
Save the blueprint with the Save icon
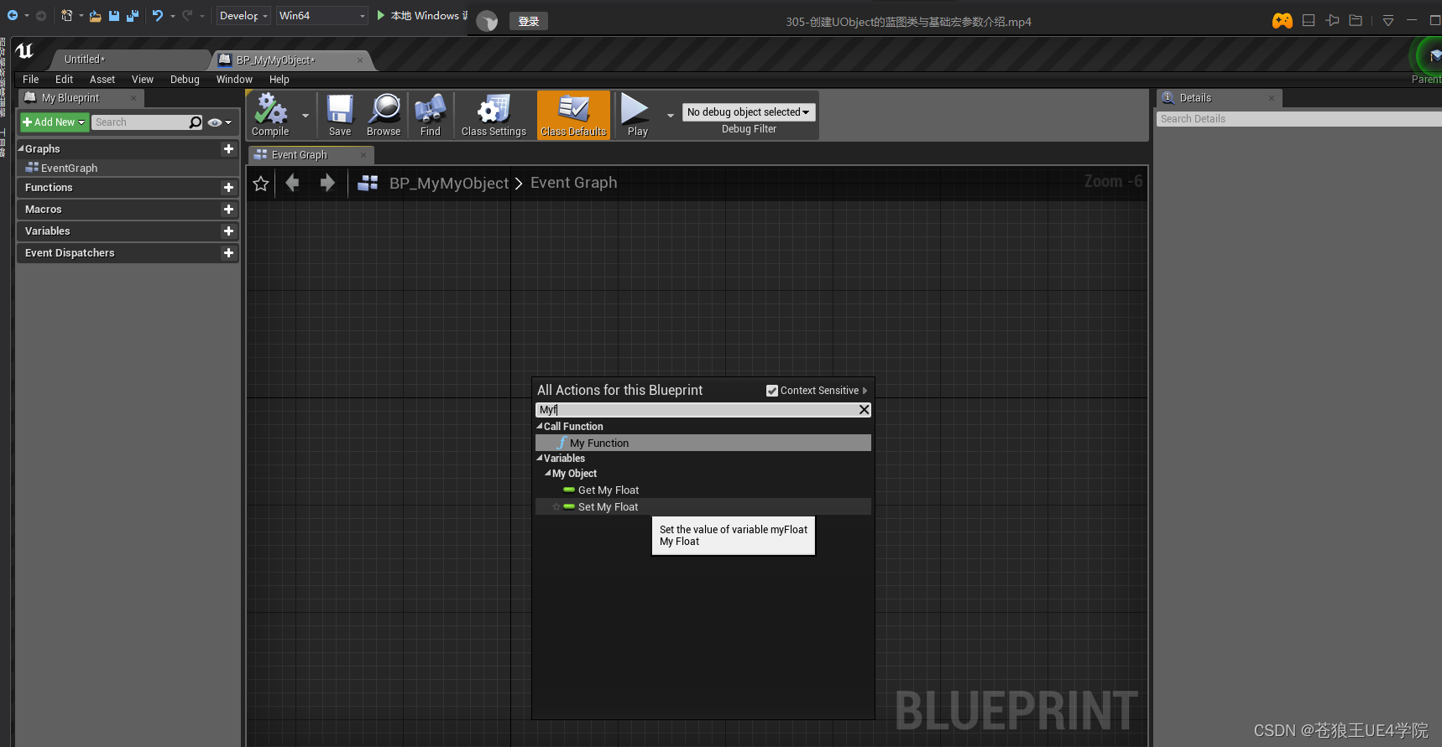(340, 115)
